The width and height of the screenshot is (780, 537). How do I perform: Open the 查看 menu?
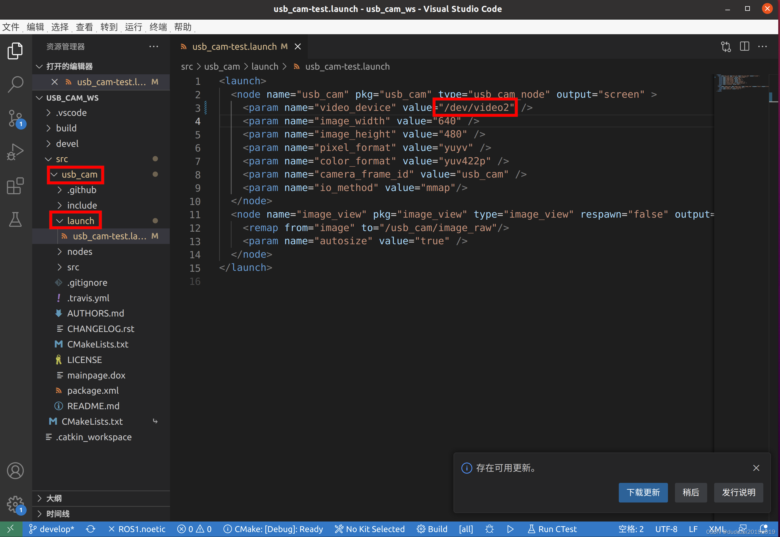pos(85,27)
